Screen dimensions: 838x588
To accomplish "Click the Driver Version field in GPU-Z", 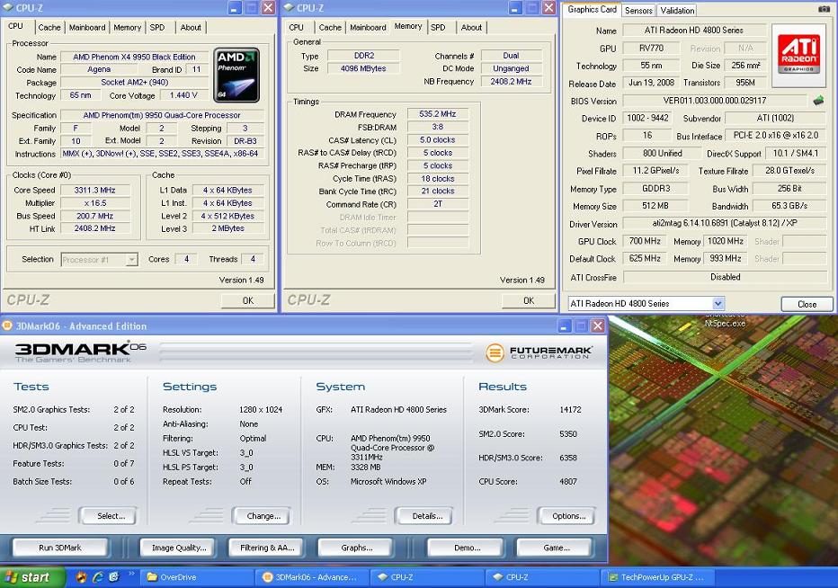I will tap(725, 224).
